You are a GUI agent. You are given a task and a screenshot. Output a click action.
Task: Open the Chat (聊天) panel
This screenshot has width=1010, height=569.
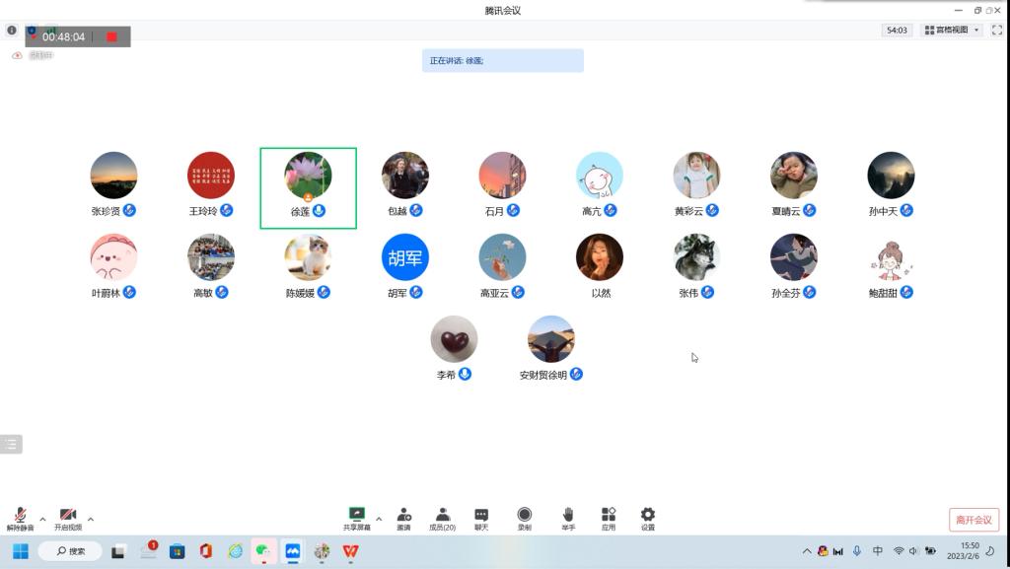click(481, 515)
